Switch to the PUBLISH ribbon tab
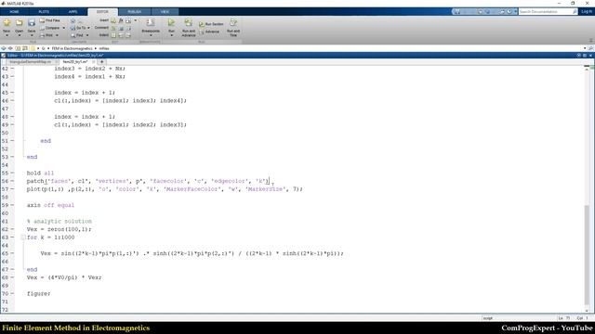Image resolution: width=595 pixels, height=334 pixels. point(134,12)
